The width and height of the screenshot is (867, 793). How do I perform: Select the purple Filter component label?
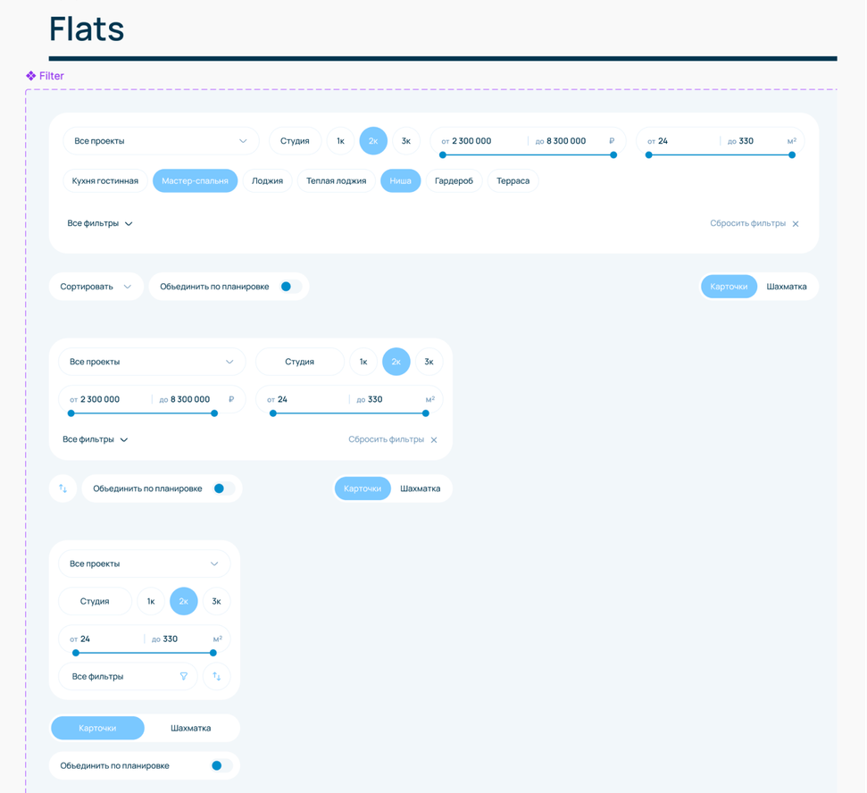click(46, 76)
